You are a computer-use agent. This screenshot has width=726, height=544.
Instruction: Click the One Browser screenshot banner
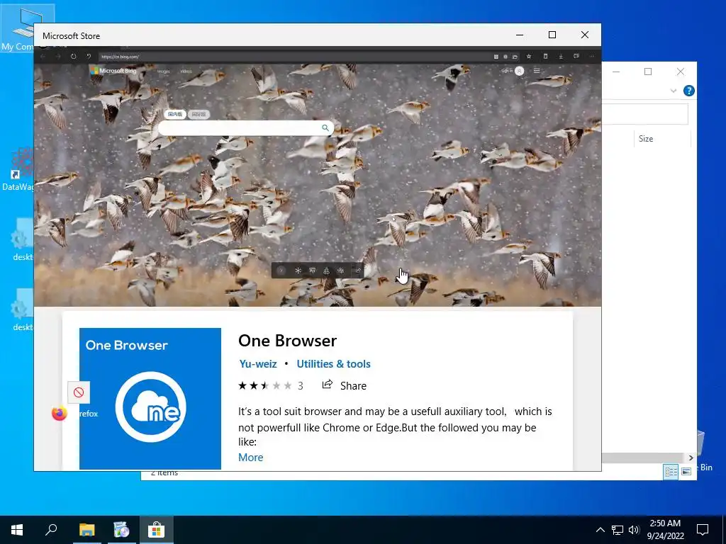point(318,176)
